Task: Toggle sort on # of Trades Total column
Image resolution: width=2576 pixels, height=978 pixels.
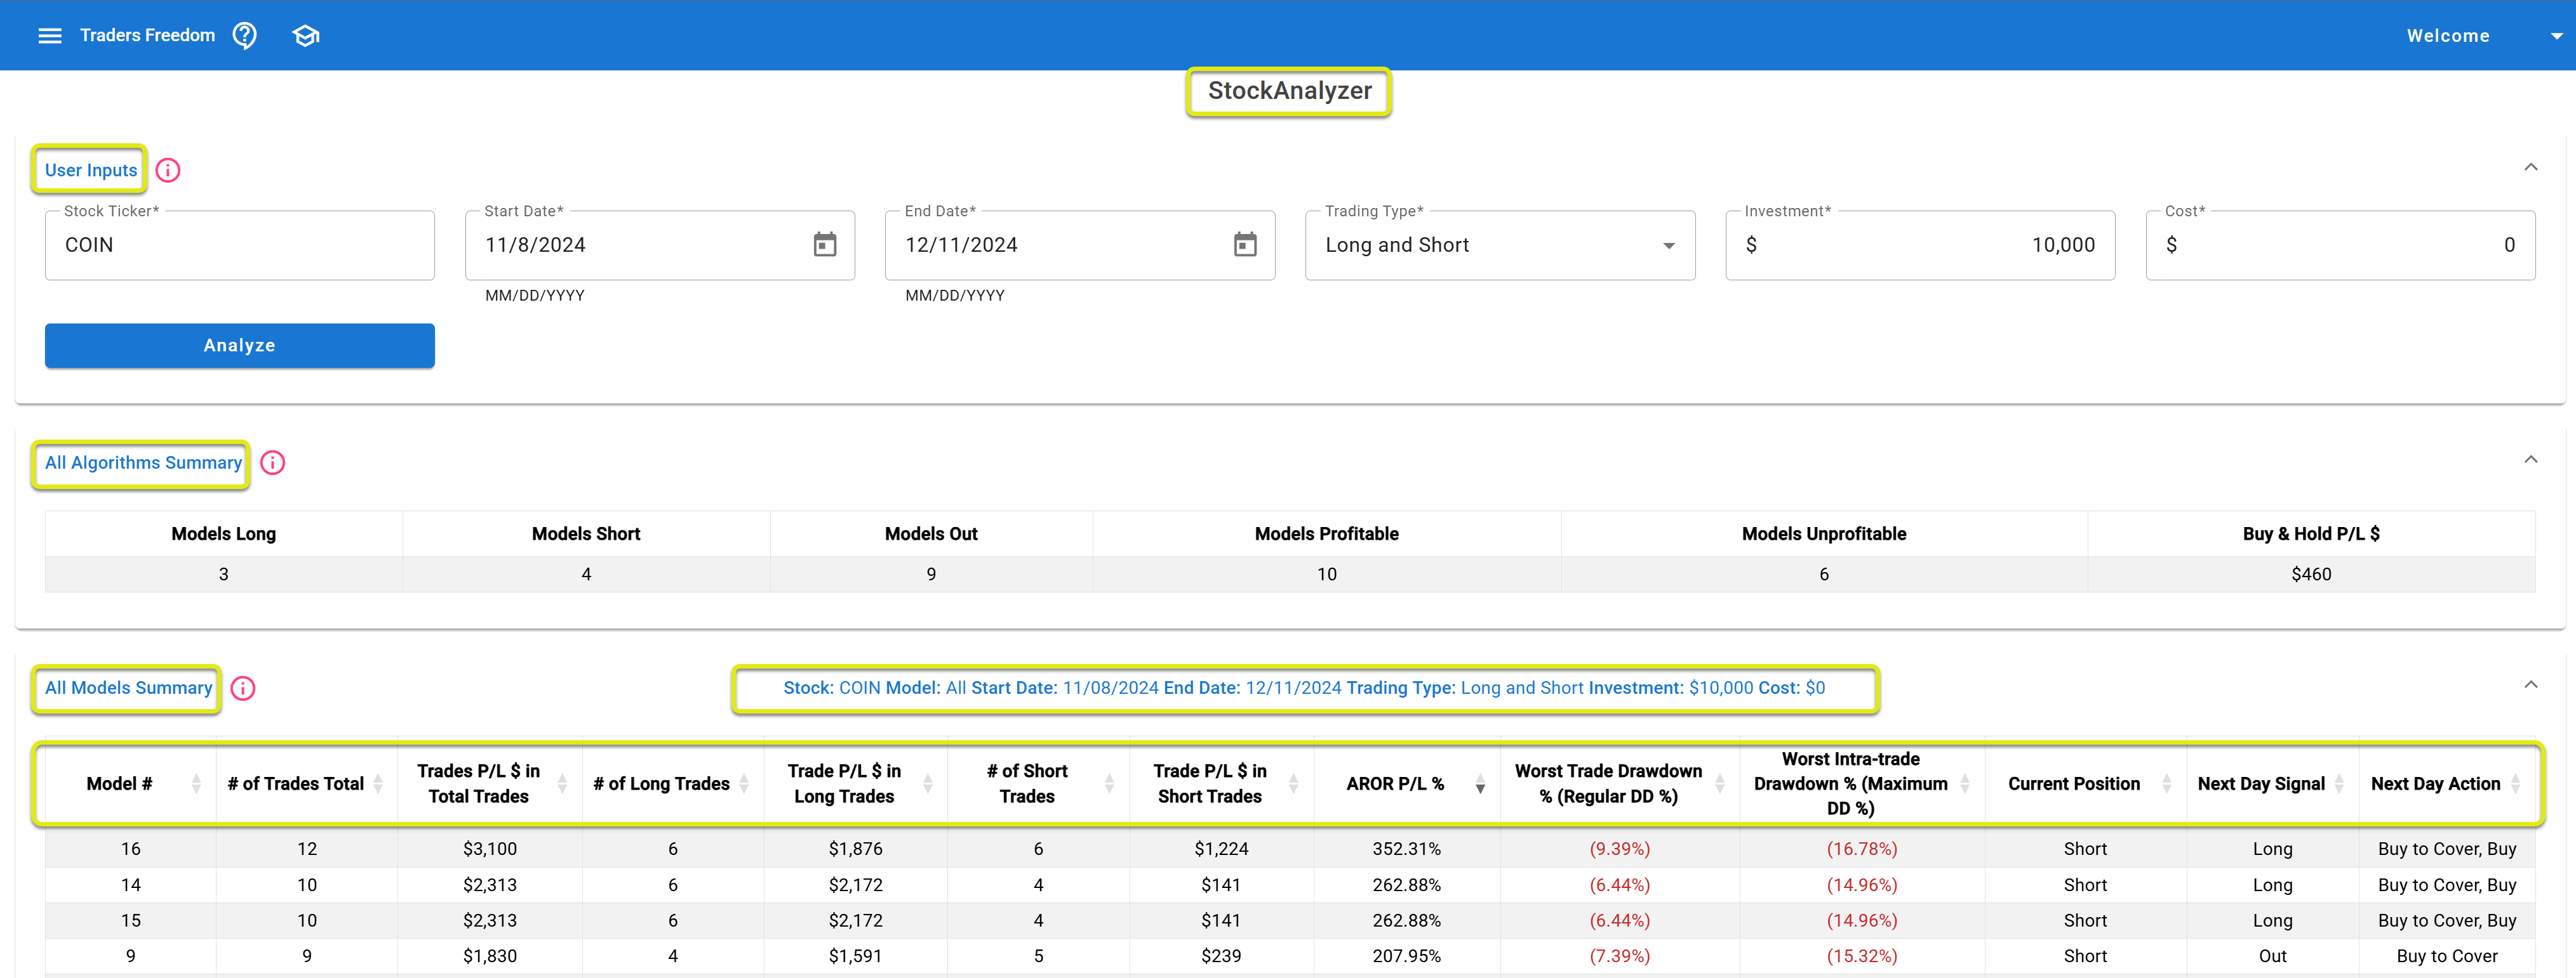Action: click(378, 783)
